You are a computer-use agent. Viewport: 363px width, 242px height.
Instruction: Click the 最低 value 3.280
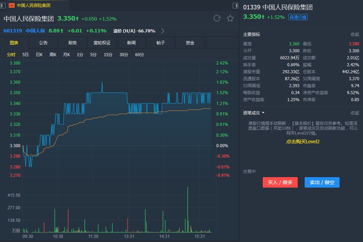click(354, 44)
